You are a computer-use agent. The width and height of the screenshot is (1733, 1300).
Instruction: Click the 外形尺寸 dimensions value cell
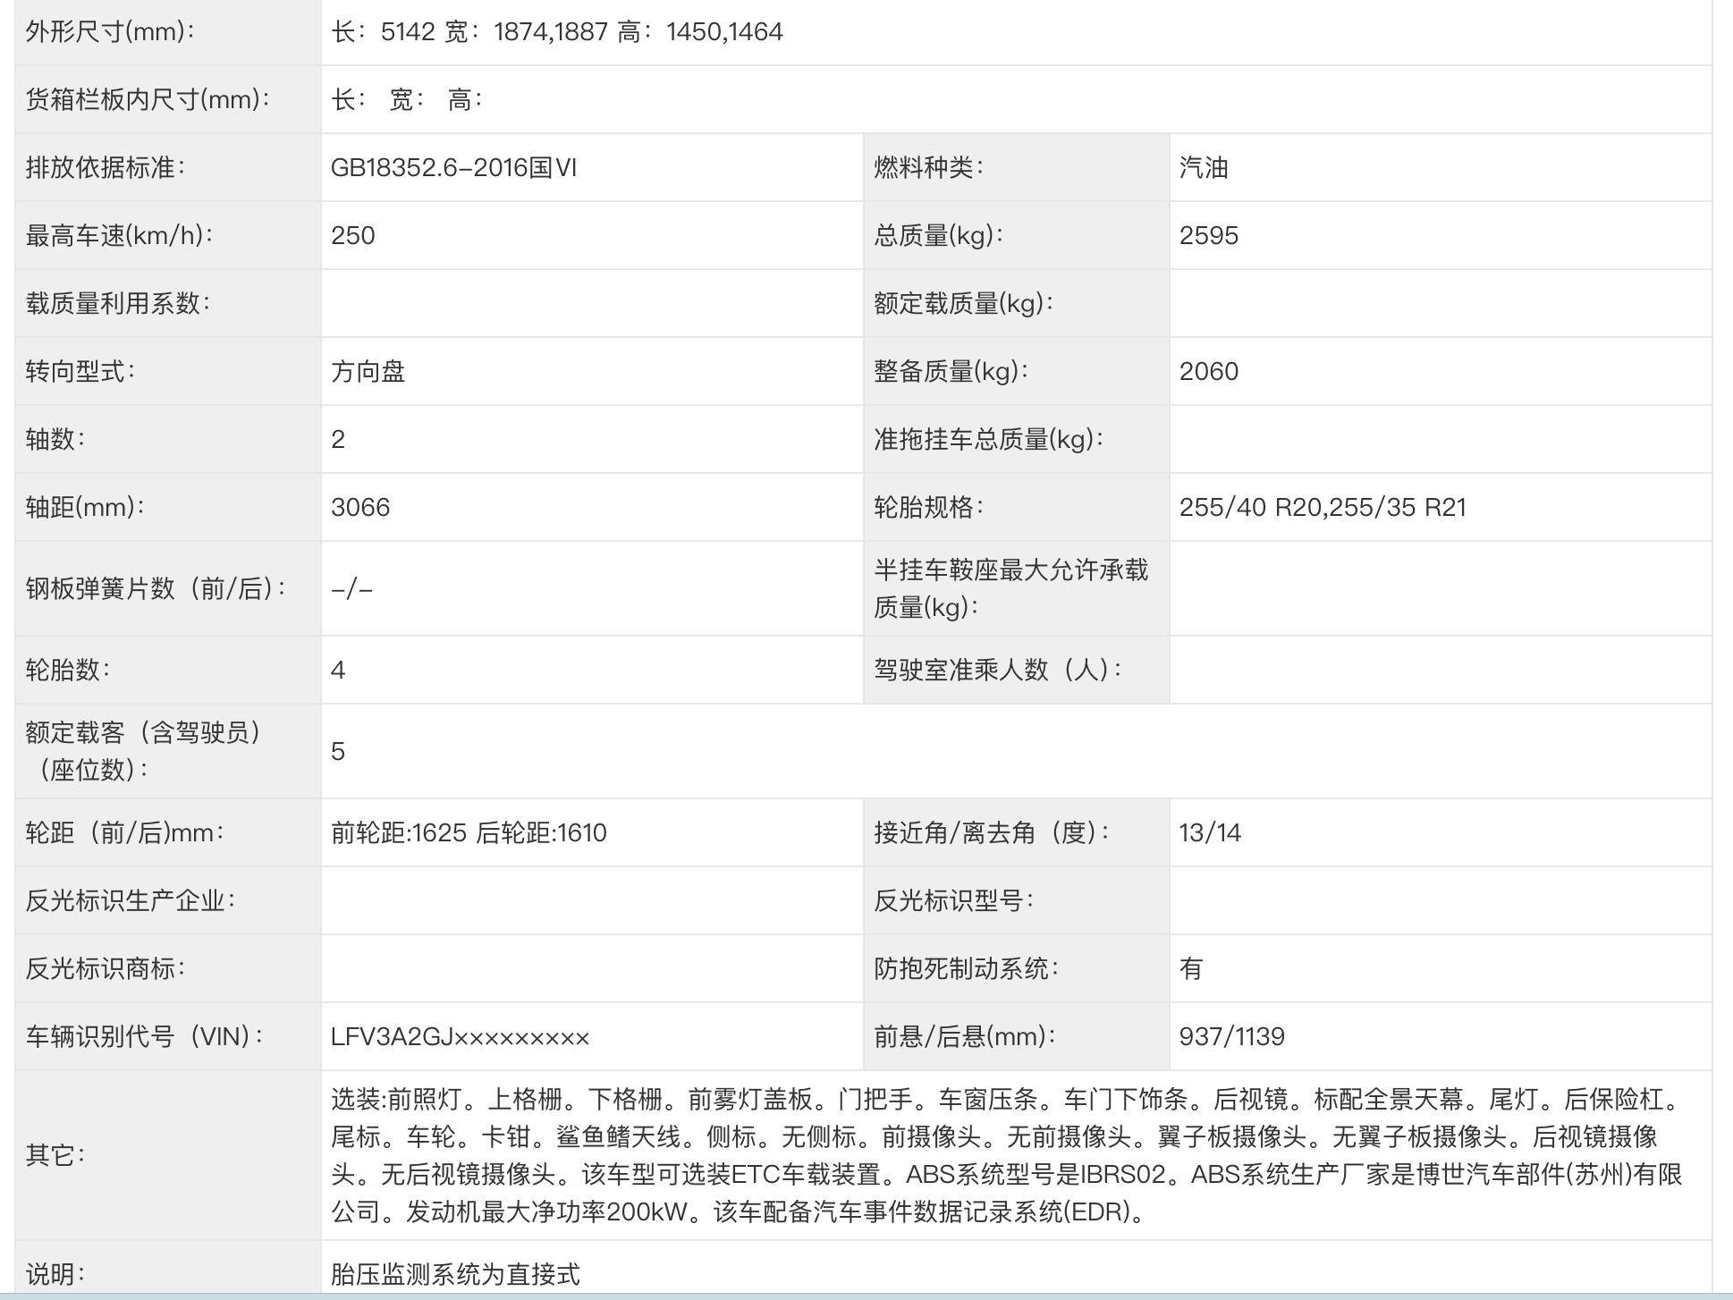[556, 32]
